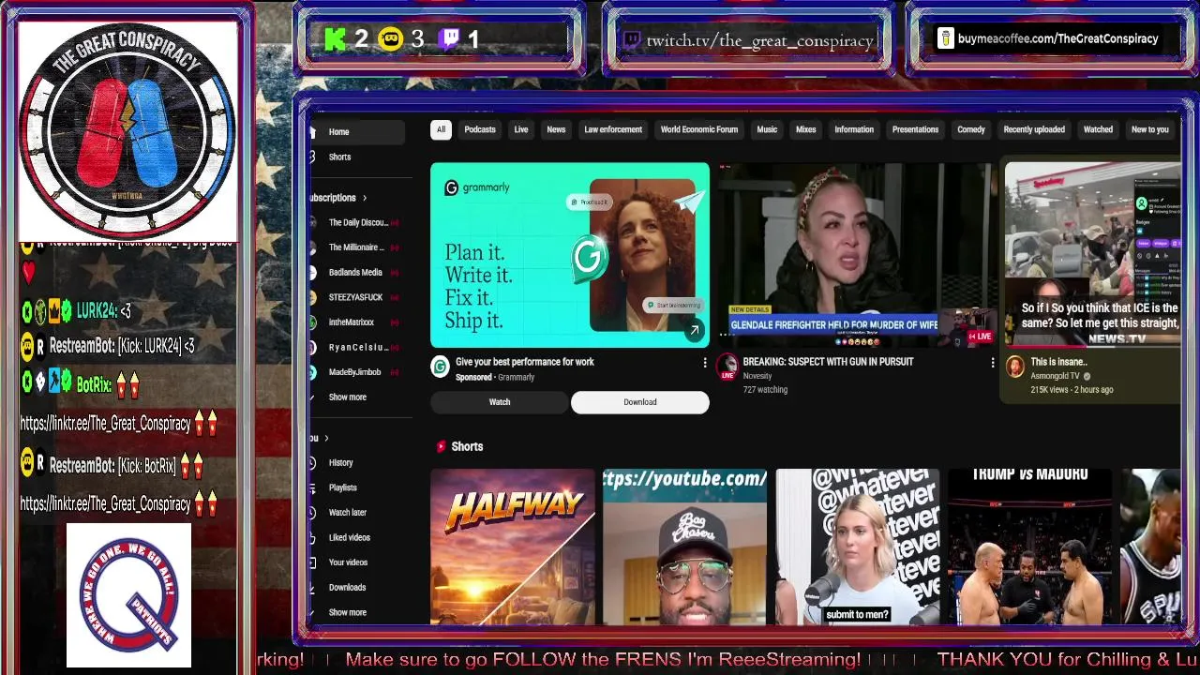This screenshot has width=1200, height=675.
Task: Open The Millionaire... subscription channel
Action: tap(356, 247)
